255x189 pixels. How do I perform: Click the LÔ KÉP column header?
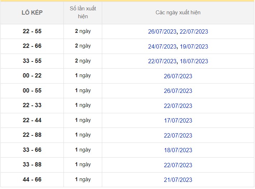(32, 13)
